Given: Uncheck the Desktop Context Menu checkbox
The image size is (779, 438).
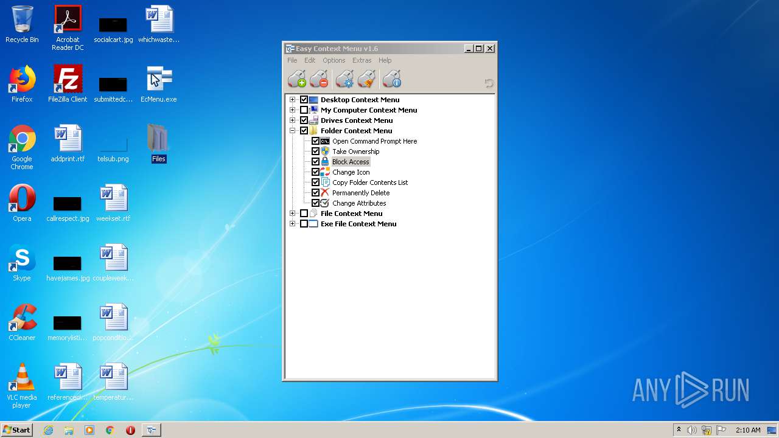Looking at the screenshot, I should tap(304, 100).
